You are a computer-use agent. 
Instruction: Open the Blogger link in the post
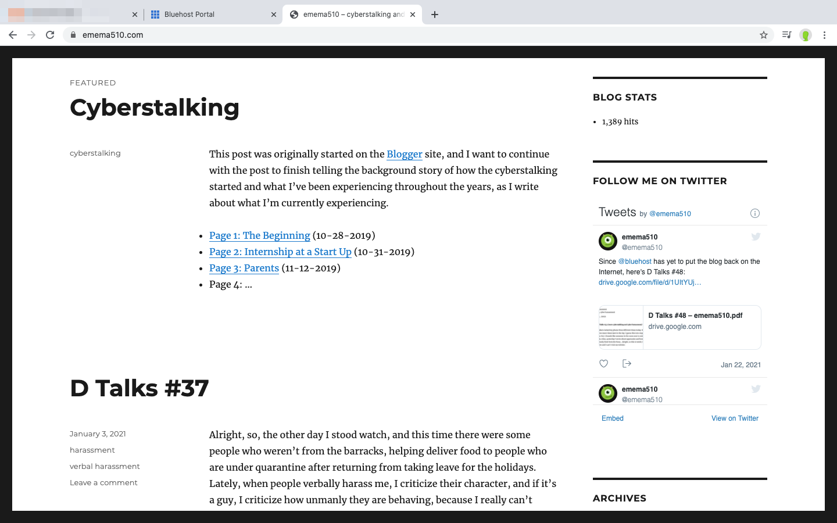[x=404, y=154]
